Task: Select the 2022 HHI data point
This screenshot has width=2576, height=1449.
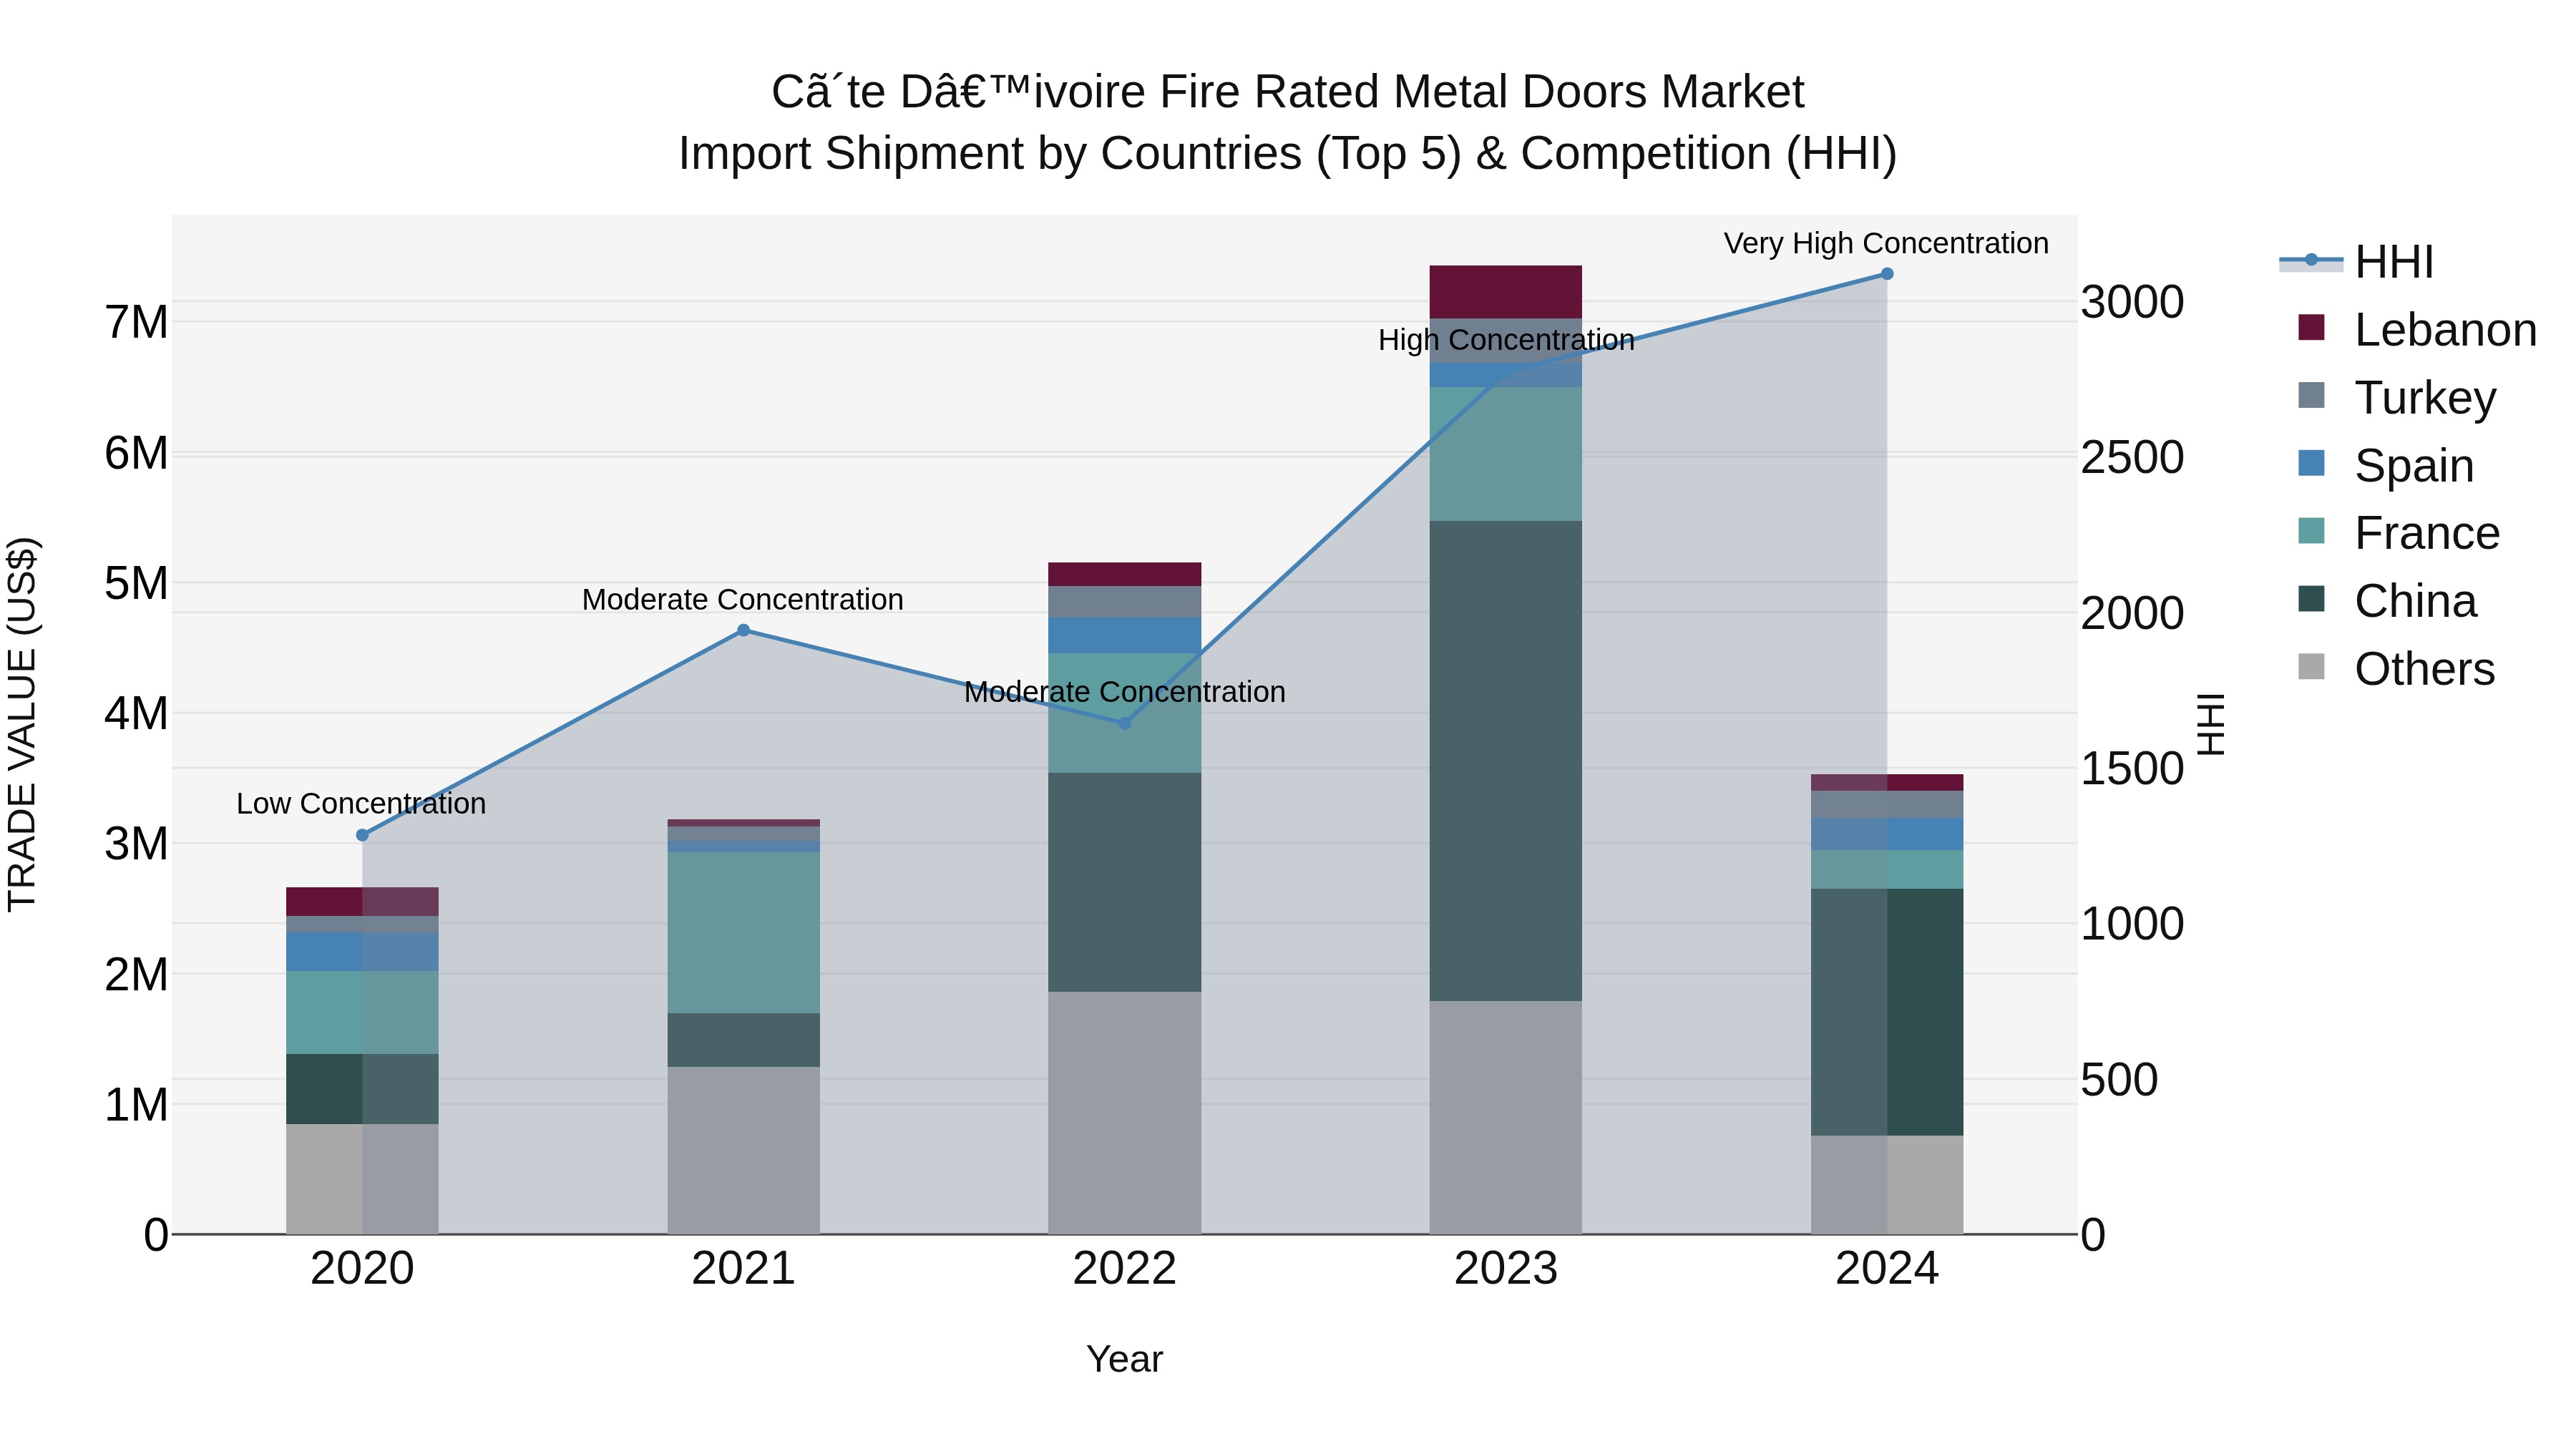Action: [x=1124, y=723]
